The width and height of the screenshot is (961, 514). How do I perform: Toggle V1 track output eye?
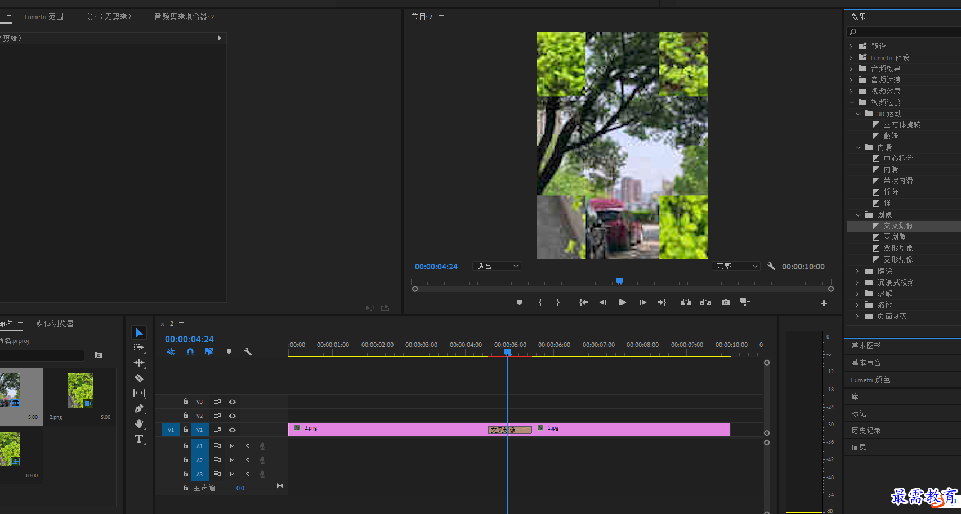click(x=232, y=430)
